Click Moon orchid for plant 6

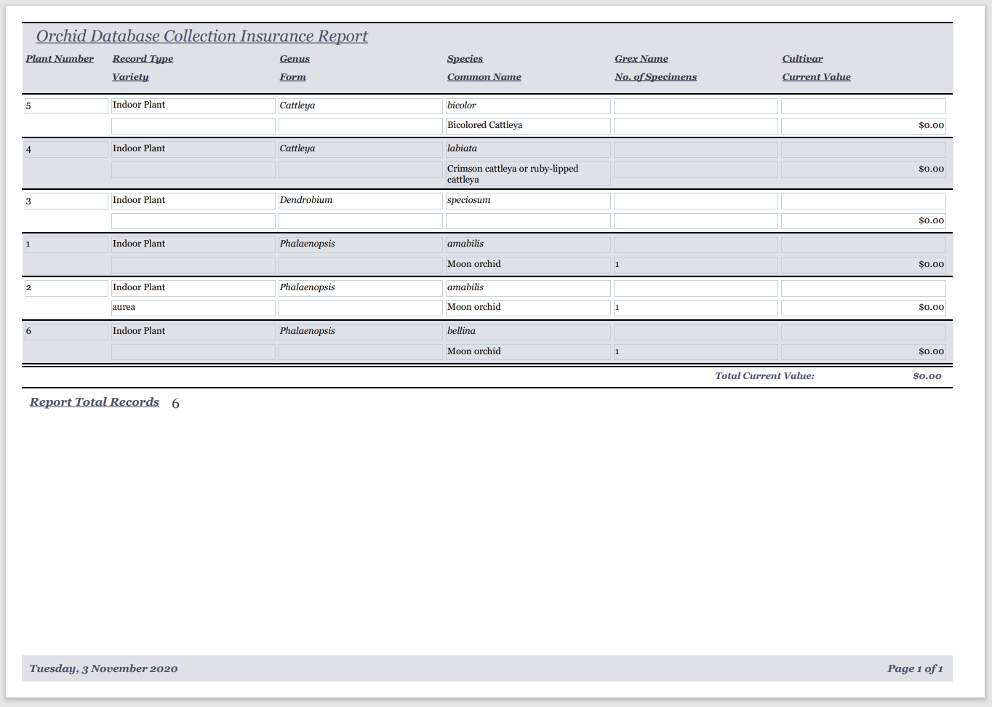[x=528, y=352]
